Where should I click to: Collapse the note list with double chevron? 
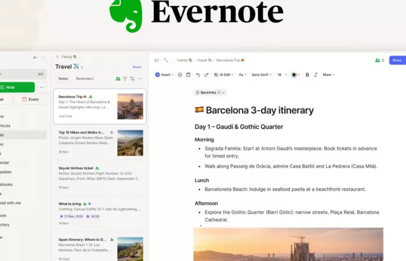coord(157,60)
